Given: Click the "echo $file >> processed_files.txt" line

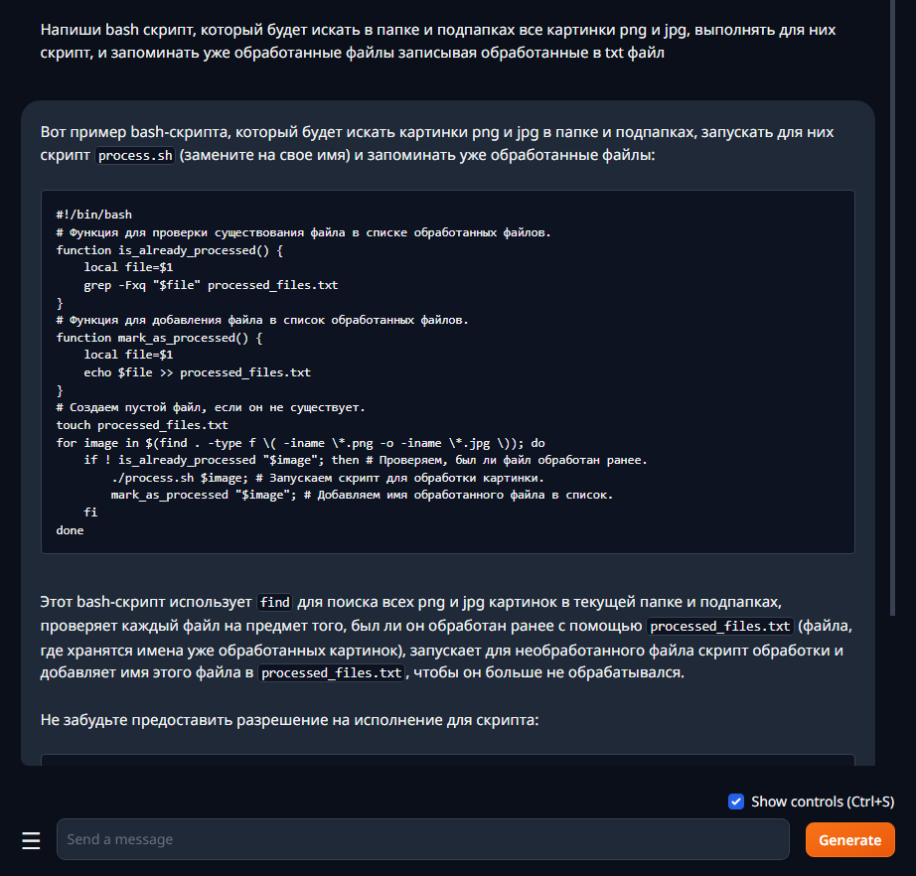Looking at the screenshot, I should click(x=197, y=372).
